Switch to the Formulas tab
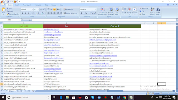178x100 pixels. [38, 5]
